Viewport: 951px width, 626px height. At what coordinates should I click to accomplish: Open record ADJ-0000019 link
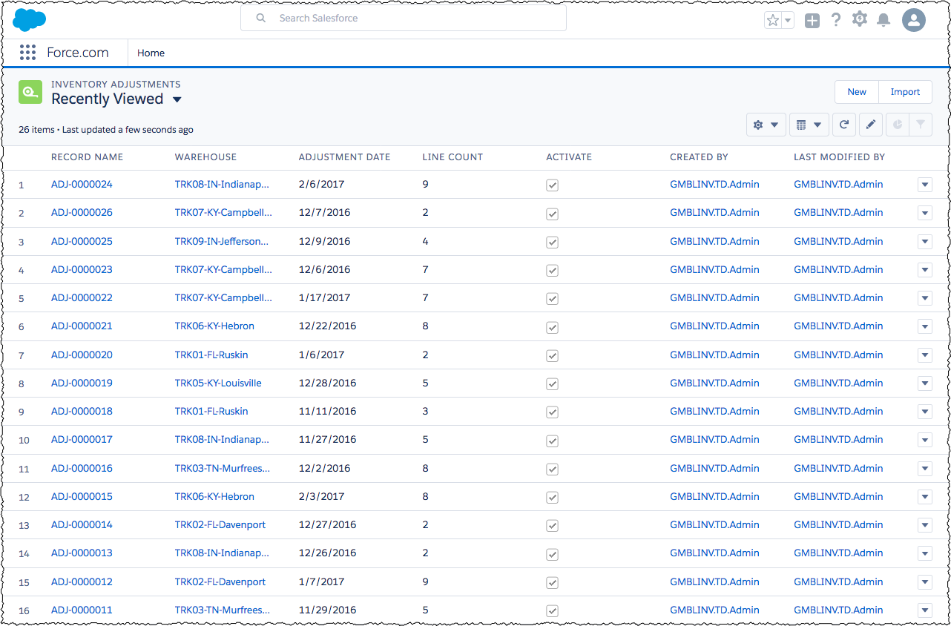point(82,383)
